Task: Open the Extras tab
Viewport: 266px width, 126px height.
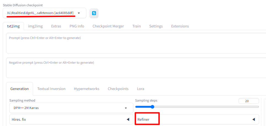Action: point(56,26)
